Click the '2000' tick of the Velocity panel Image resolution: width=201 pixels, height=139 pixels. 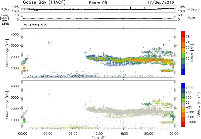pyautogui.click(x=15, y=109)
